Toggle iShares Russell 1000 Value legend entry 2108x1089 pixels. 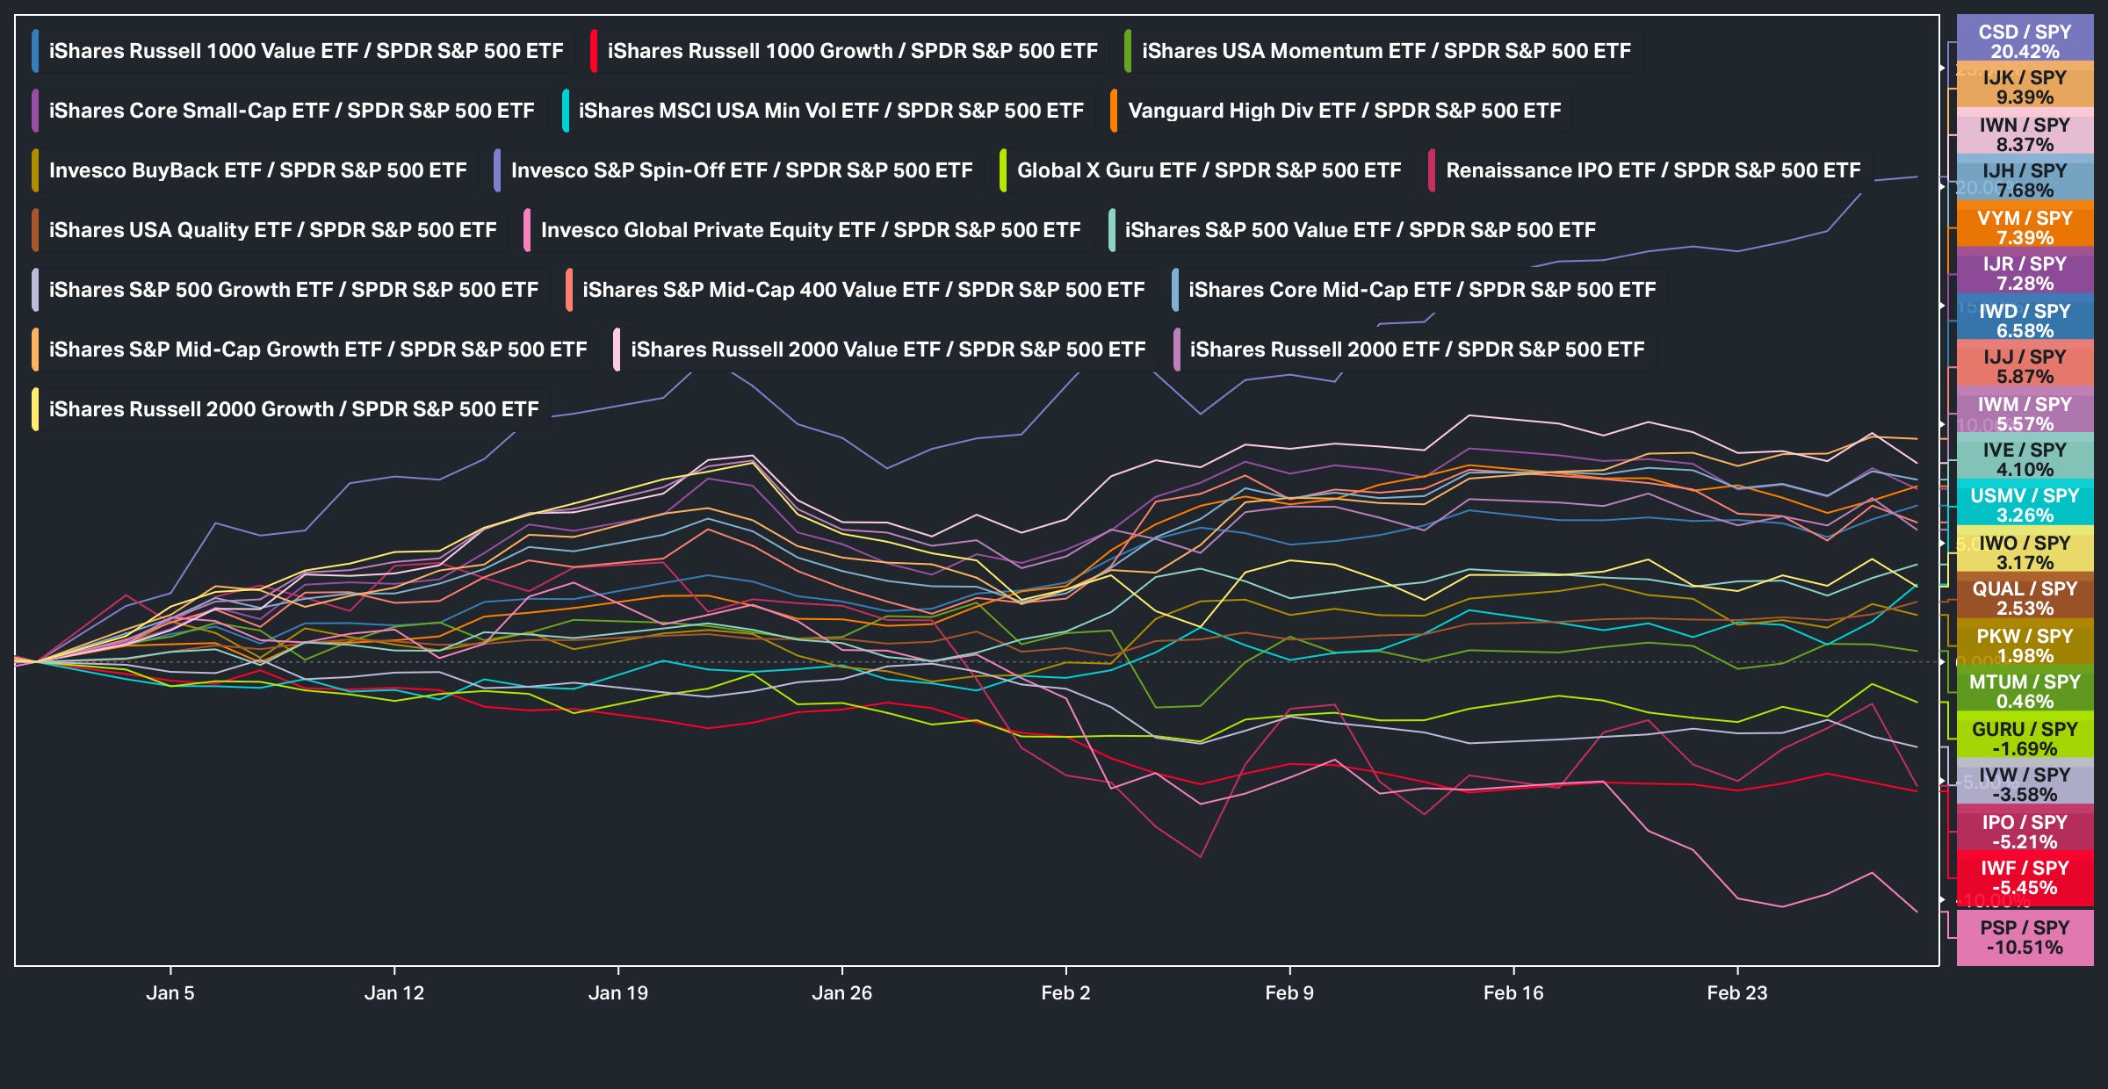point(306,51)
